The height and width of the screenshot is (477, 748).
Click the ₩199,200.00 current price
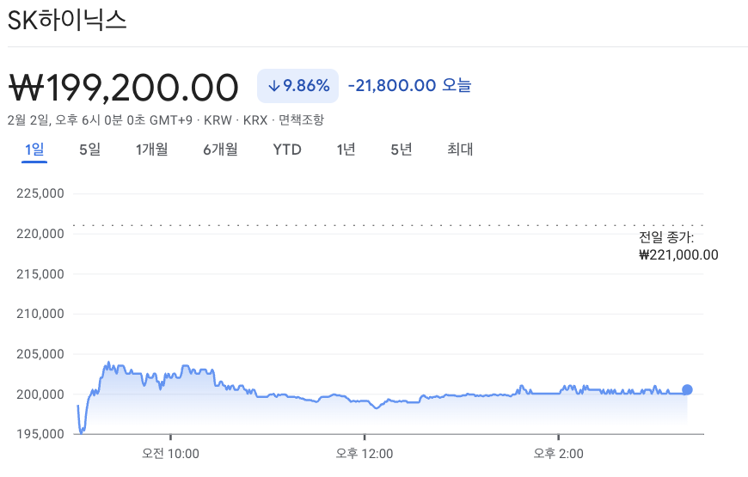[x=124, y=87]
